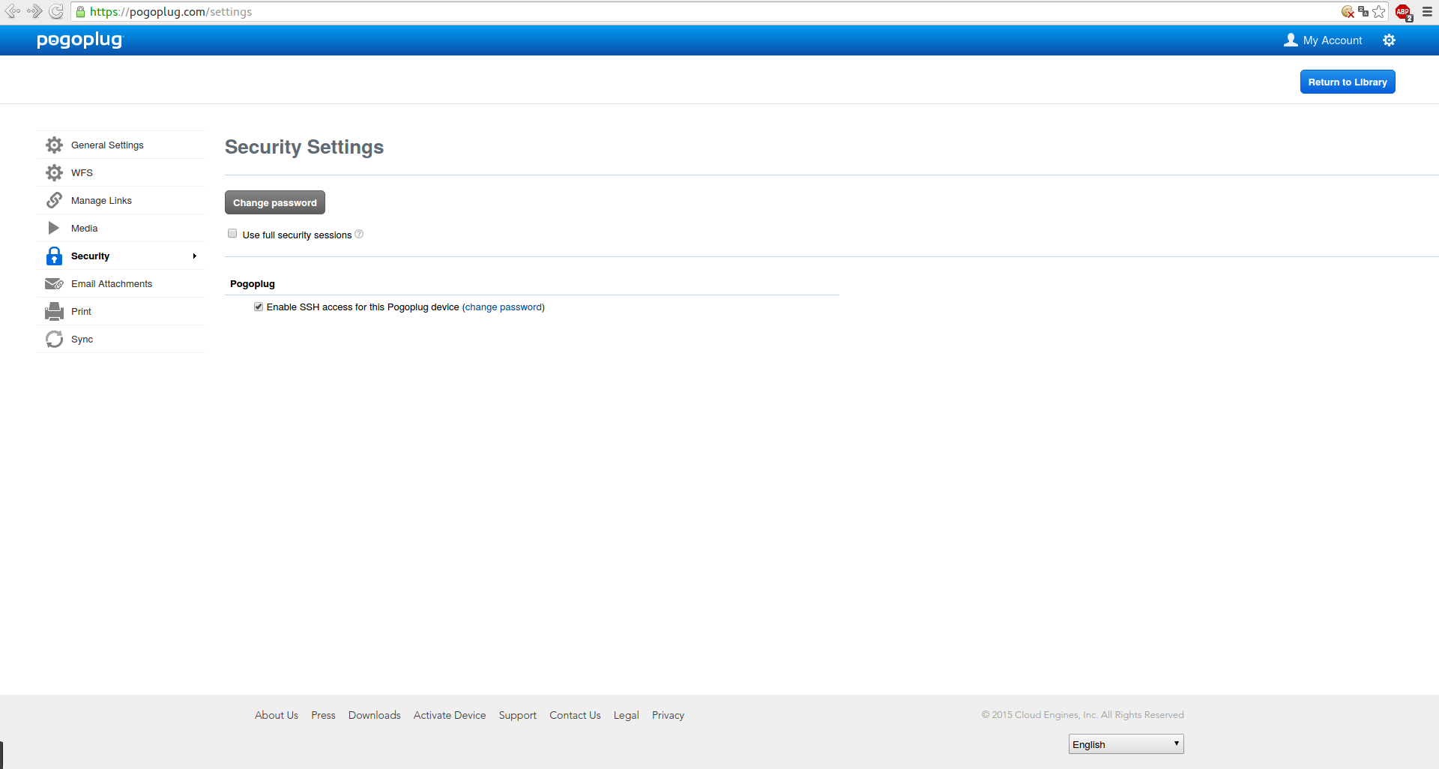
Task: Expand the Security submenu arrow
Action: pyautogui.click(x=194, y=256)
